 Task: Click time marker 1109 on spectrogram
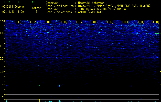pos(141,22)
